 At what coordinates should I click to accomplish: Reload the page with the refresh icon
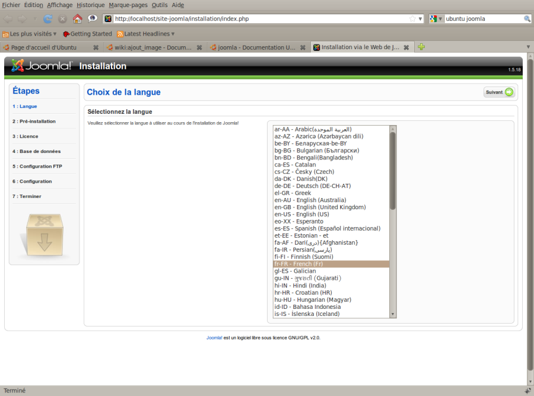pos(47,19)
